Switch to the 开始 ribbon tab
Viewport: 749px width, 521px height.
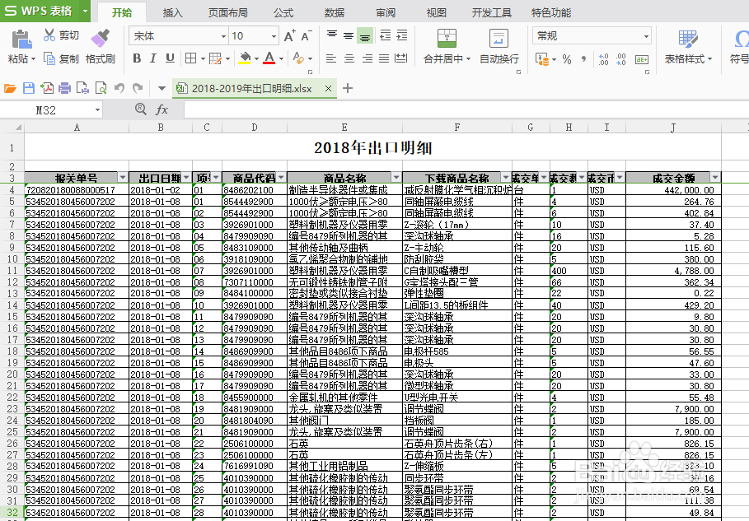[122, 12]
